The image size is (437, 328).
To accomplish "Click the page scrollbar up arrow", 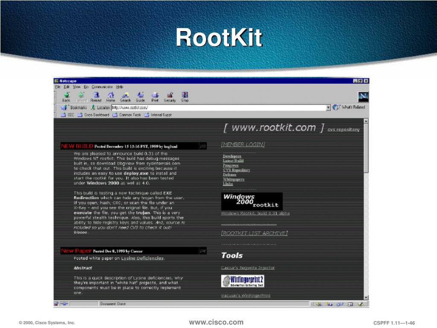I will [x=366, y=121].
